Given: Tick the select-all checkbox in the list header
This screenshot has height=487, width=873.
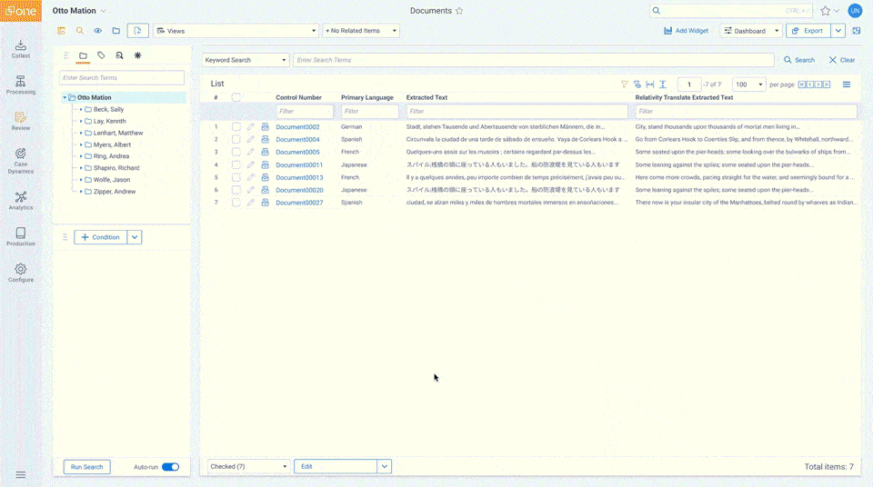Looking at the screenshot, I should tap(236, 97).
